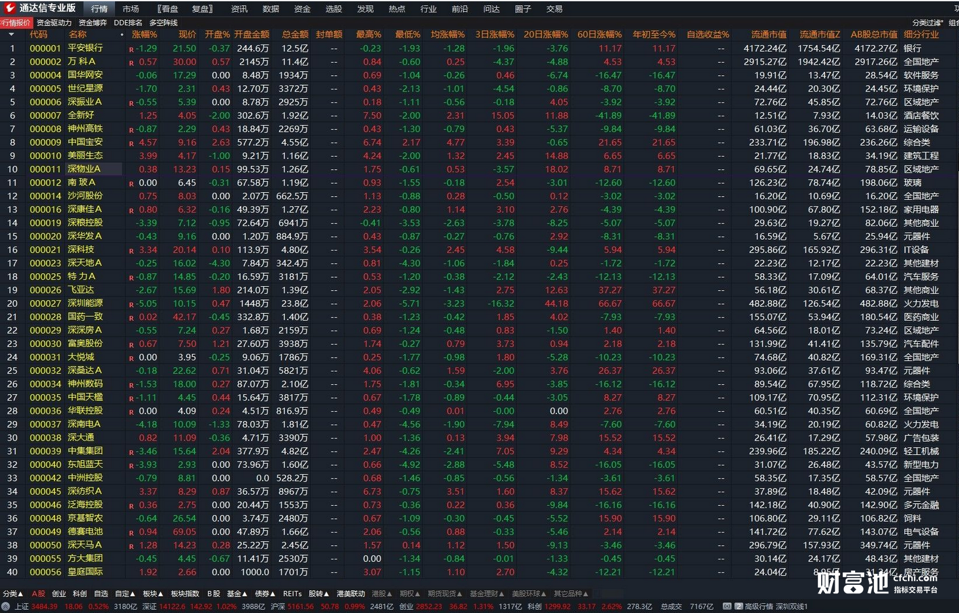Select the 自选 bottom tab
The width and height of the screenshot is (959, 613).
tap(101, 594)
